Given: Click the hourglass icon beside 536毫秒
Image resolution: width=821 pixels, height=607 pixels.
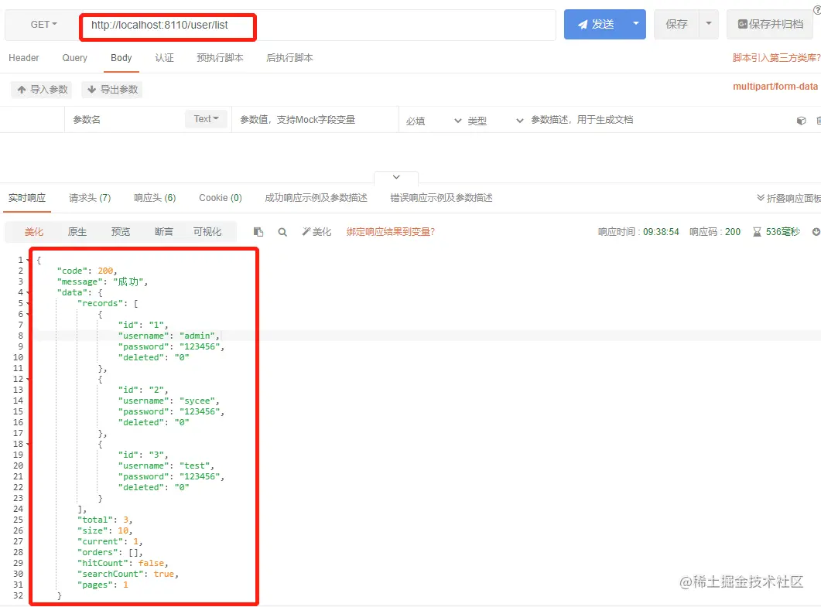Looking at the screenshot, I should [757, 232].
